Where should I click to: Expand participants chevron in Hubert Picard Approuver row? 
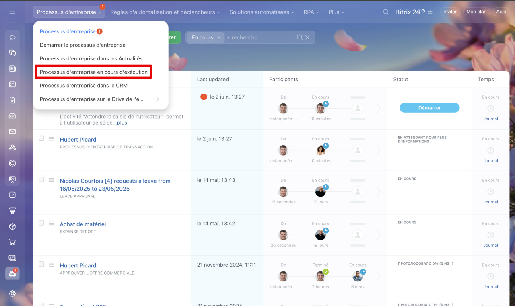pyautogui.click(x=378, y=276)
